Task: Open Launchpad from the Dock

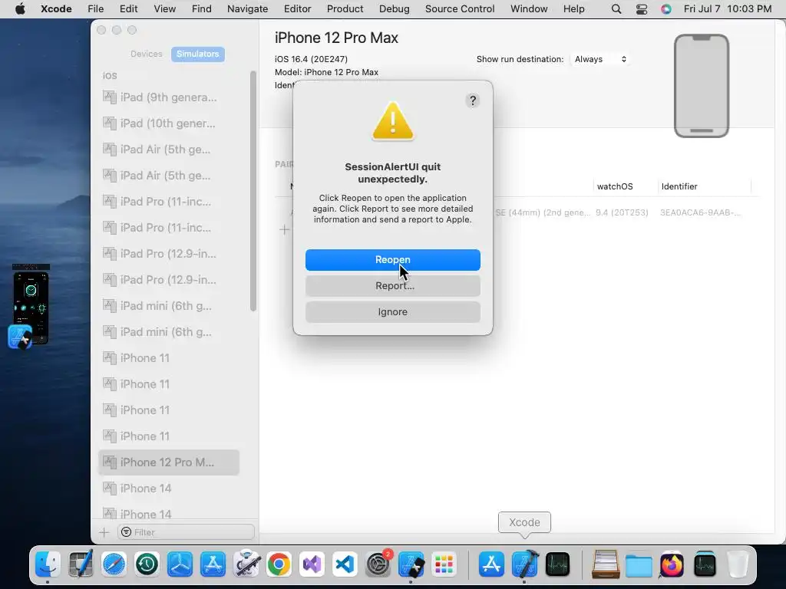Action: click(x=444, y=564)
